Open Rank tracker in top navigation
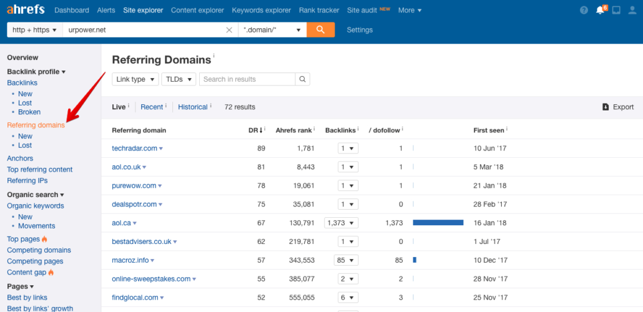The height and width of the screenshot is (312, 643). 319,10
